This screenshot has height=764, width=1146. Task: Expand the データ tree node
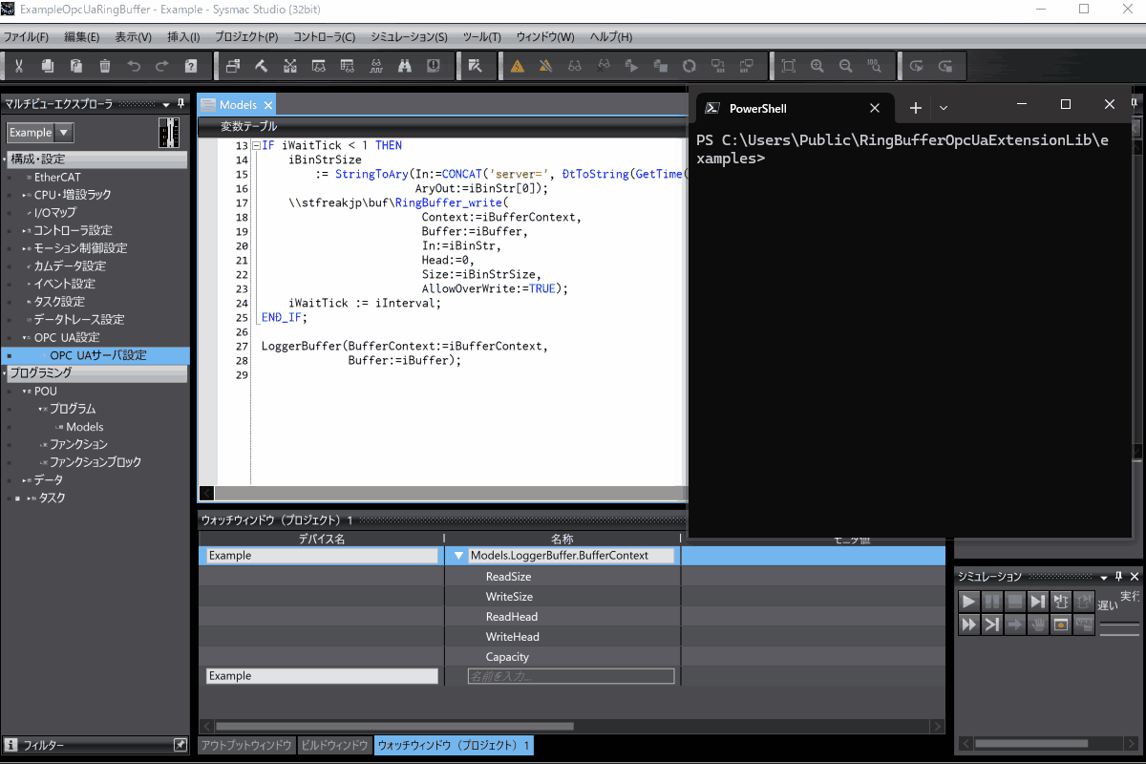point(25,480)
